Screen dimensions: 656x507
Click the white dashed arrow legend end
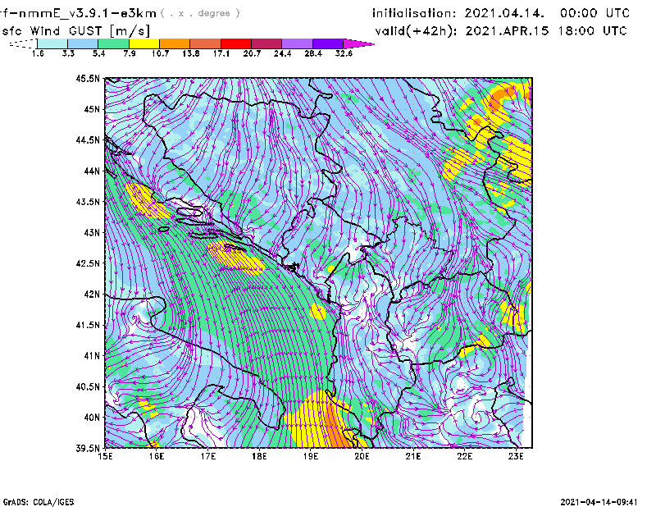(23, 43)
